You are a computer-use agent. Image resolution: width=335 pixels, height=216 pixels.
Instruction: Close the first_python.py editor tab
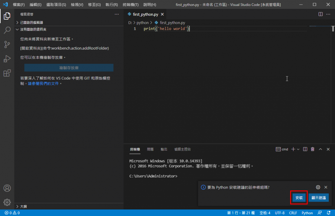pyautogui.click(x=162, y=14)
